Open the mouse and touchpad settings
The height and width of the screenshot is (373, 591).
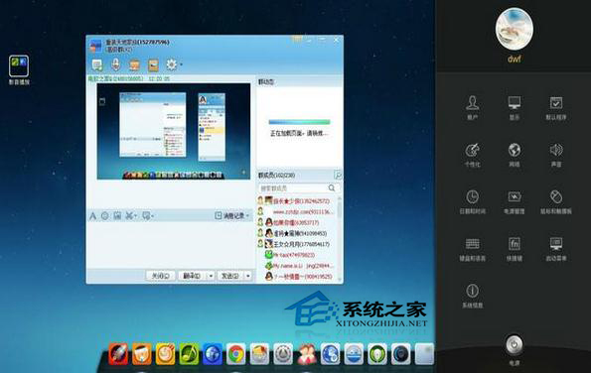point(556,201)
